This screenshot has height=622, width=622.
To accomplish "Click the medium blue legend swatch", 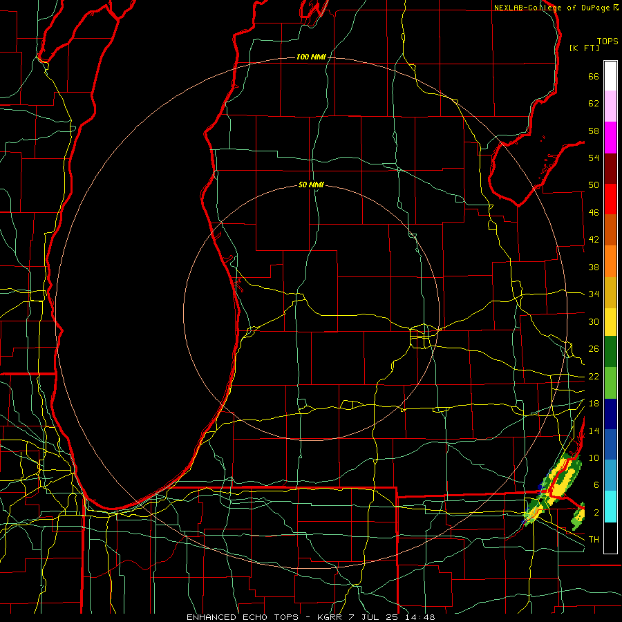I will [610, 444].
